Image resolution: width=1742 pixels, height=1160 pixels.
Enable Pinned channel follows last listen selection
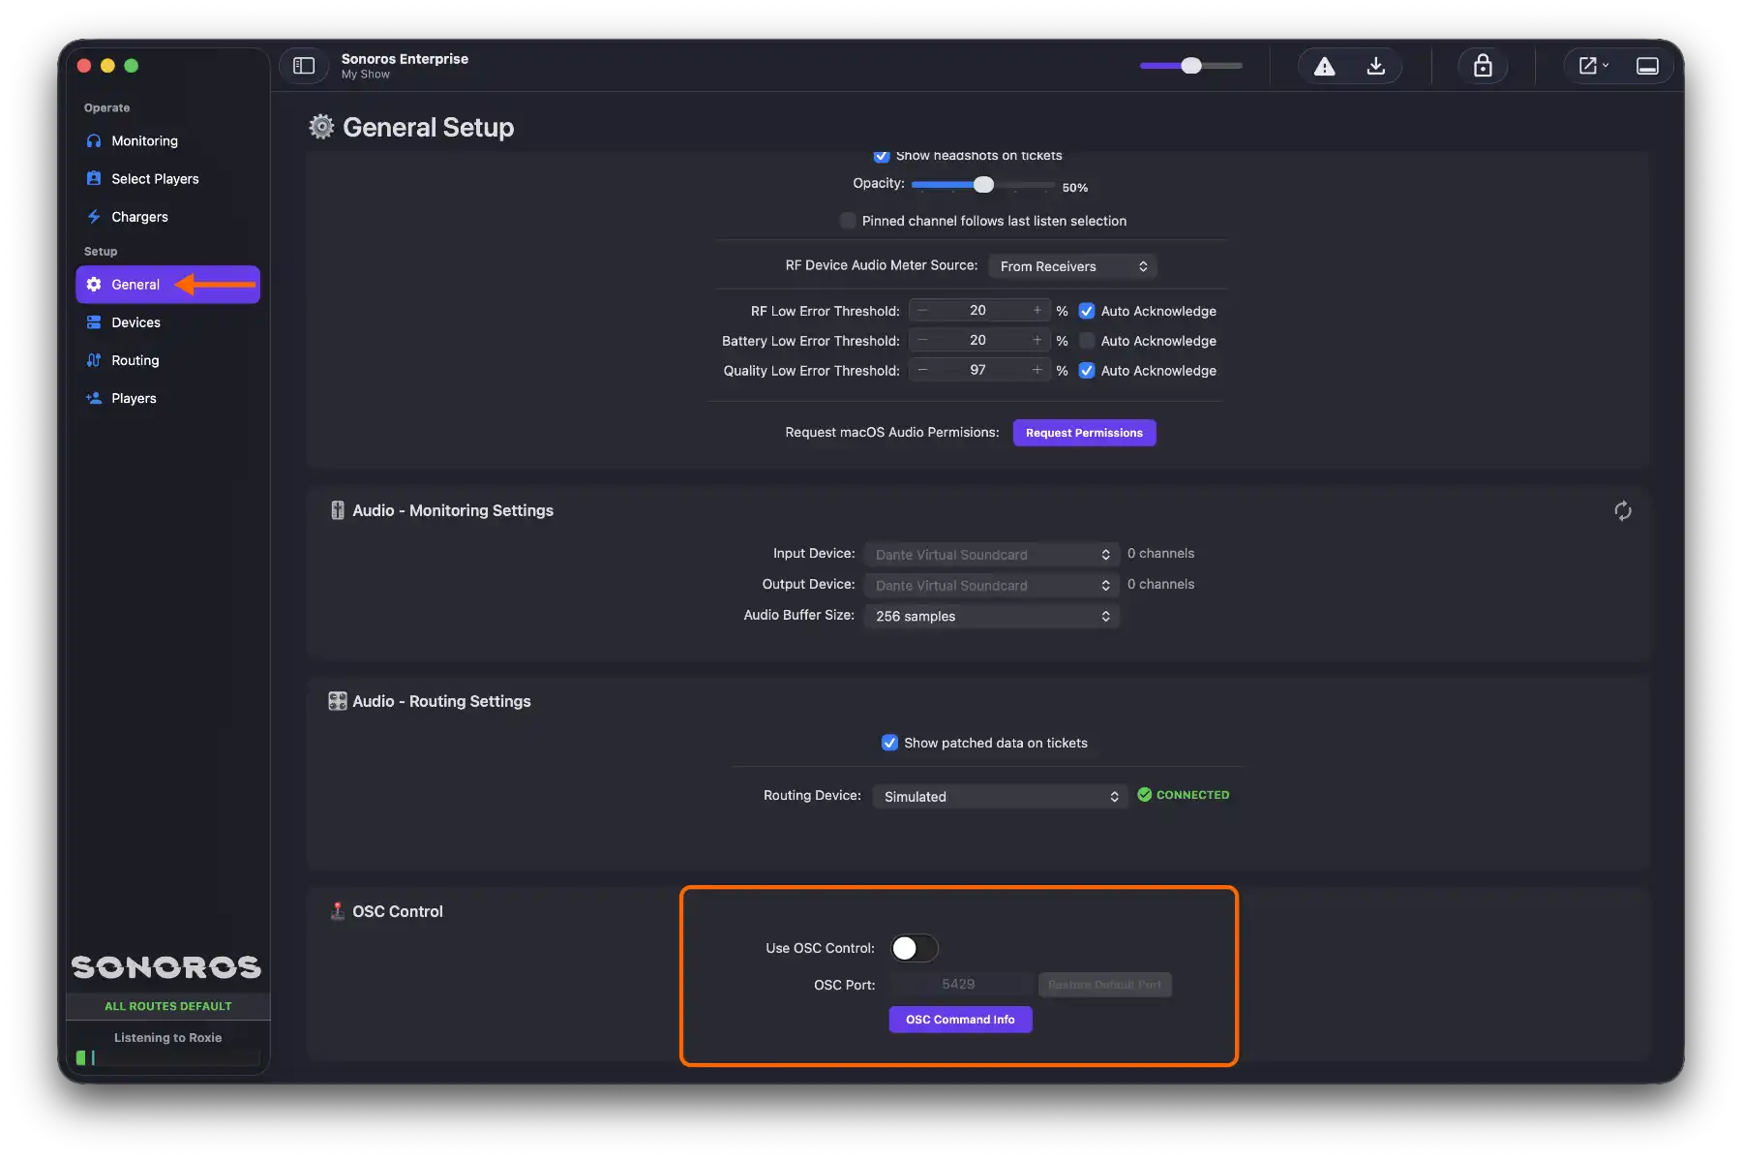[848, 221]
